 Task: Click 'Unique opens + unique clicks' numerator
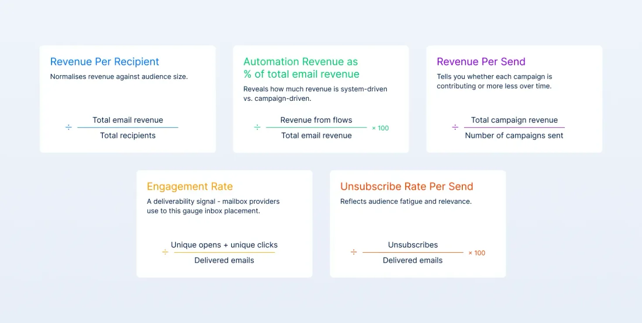pyautogui.click(x=224, y=245)
